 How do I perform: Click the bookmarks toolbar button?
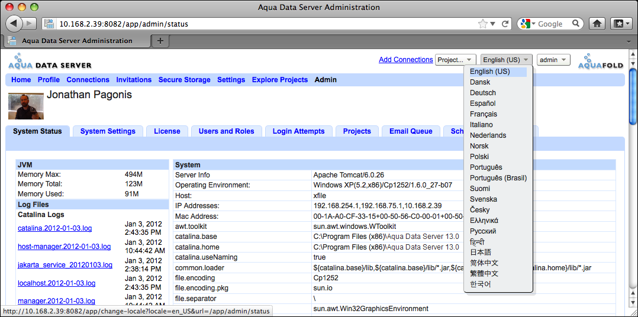coord(621,24)
